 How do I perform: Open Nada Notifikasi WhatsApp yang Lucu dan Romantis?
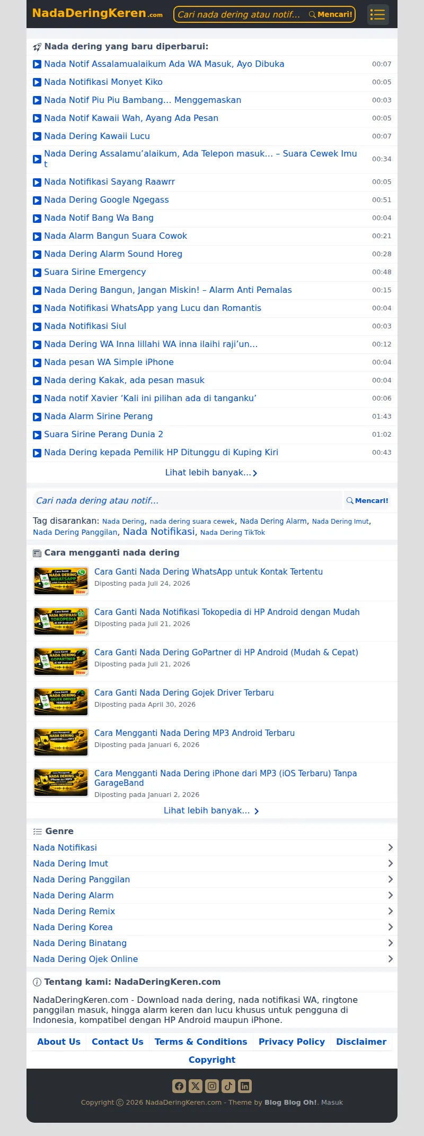[153, 308]
